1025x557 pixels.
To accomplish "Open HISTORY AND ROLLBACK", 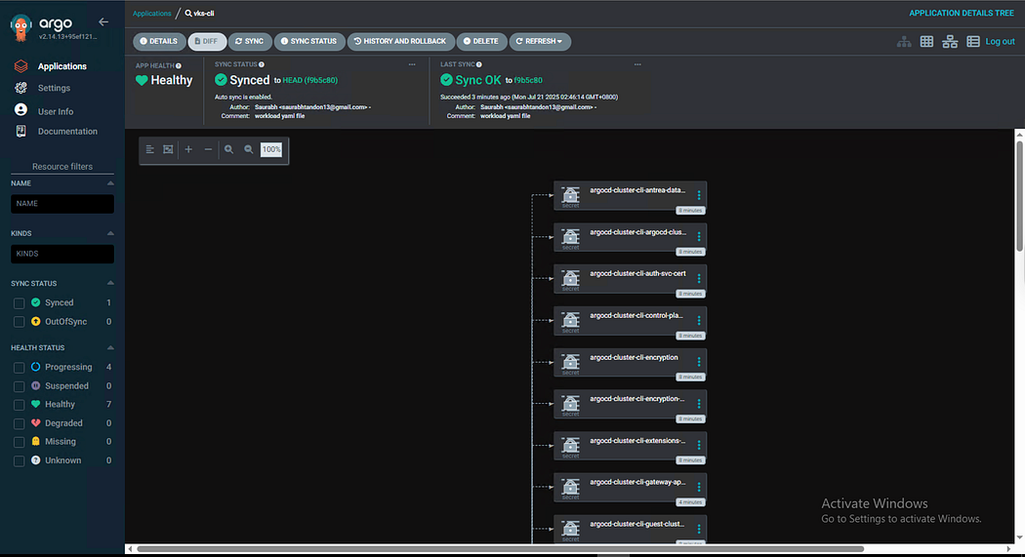I will click(400, 41).
